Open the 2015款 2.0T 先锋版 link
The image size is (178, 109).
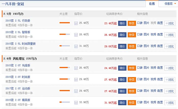18,65
